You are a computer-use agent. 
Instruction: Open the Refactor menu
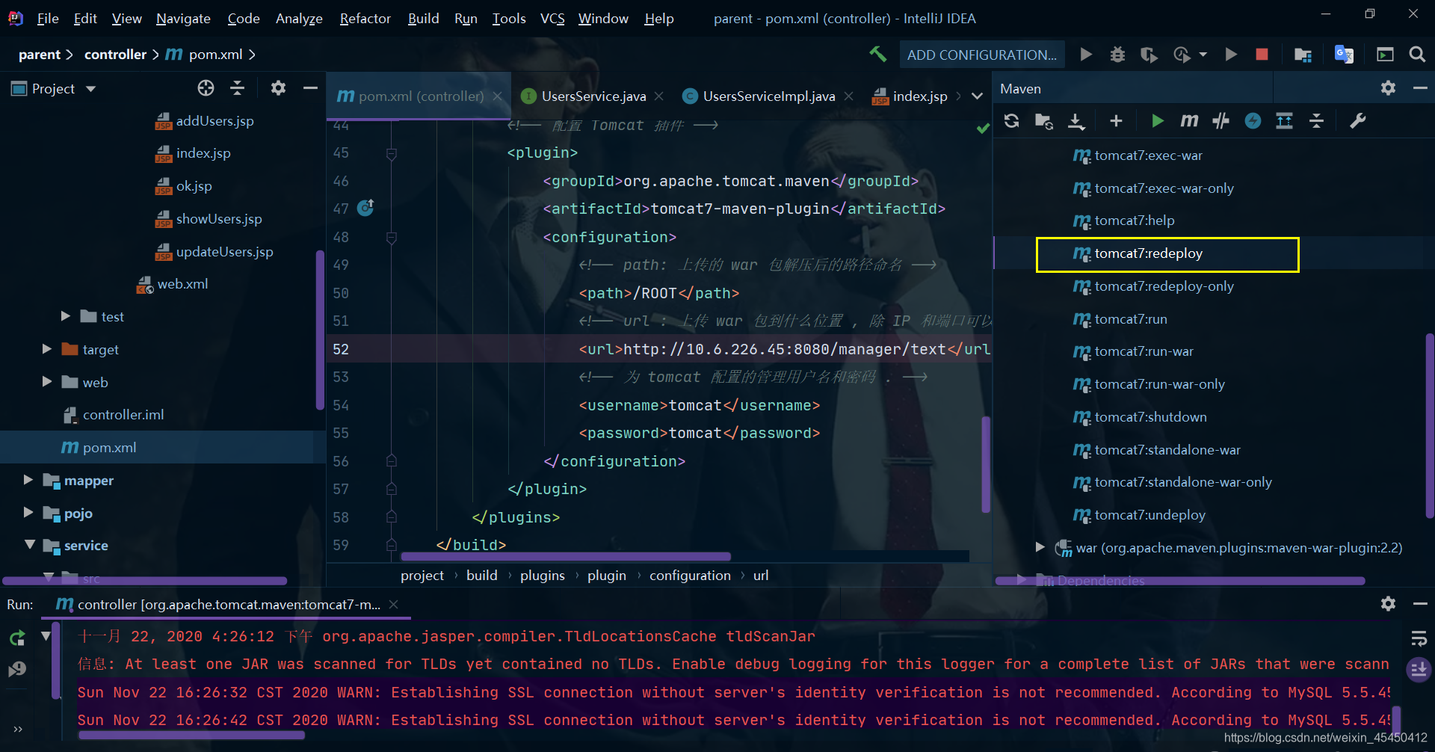(x=365, y=18)
